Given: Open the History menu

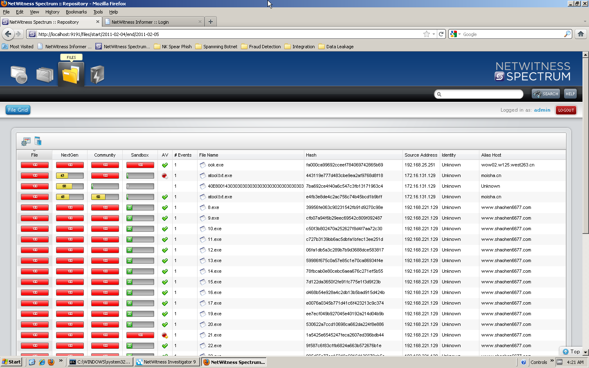Looking at the screenshot, I should [x=52, y=12].
